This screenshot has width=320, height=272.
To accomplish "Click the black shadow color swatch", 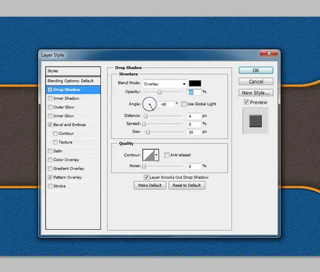I will click(195, 83).
